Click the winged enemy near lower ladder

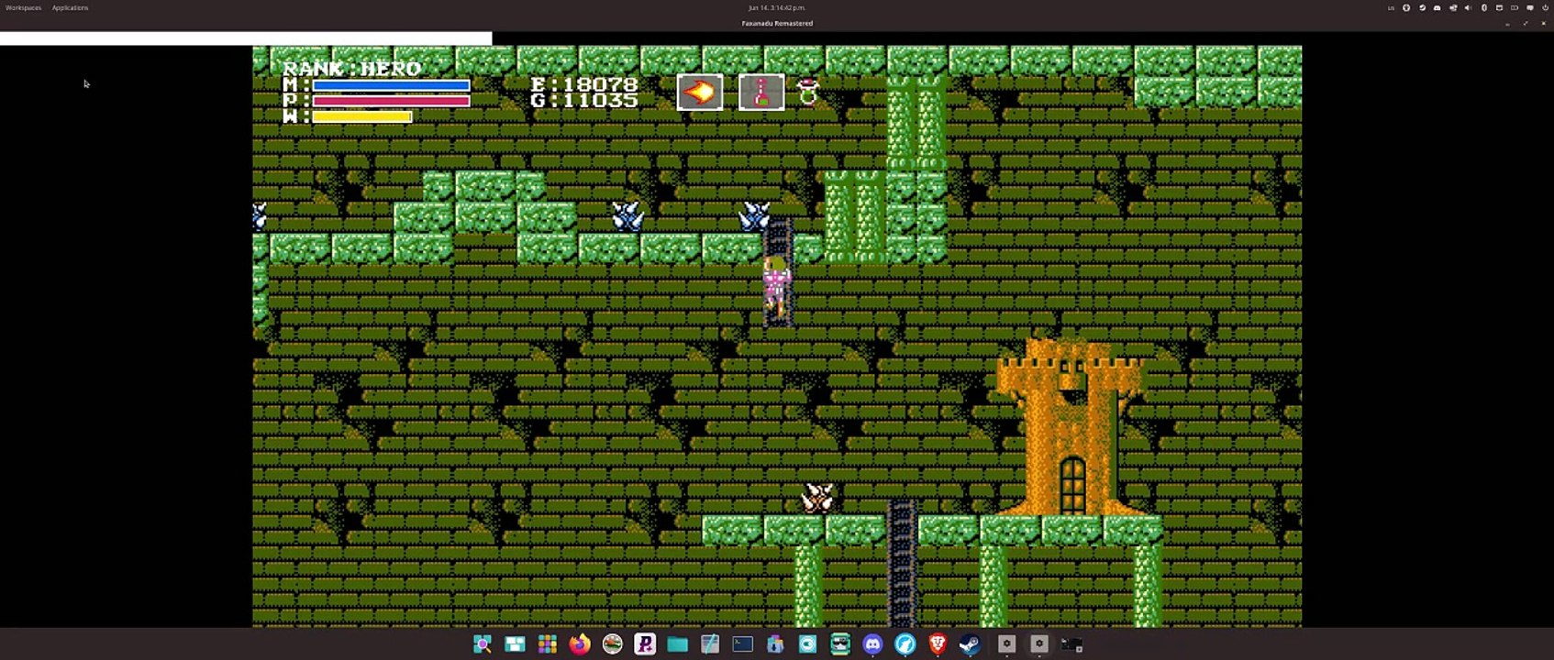tap(817, 499)
